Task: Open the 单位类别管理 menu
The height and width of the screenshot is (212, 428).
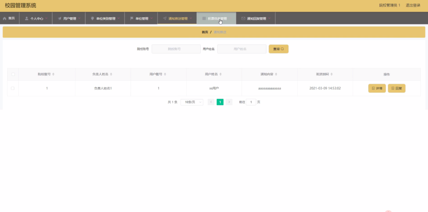Action: 105,18
